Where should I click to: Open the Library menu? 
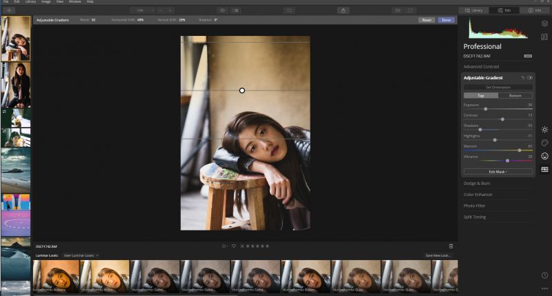click(x=30, y=2)
